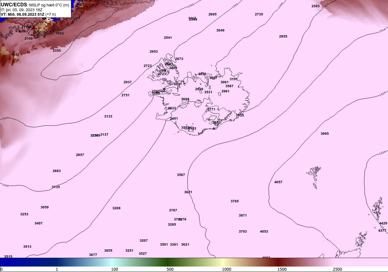
Task: Click the map value 3609 over Iceland
Action: 185,99
